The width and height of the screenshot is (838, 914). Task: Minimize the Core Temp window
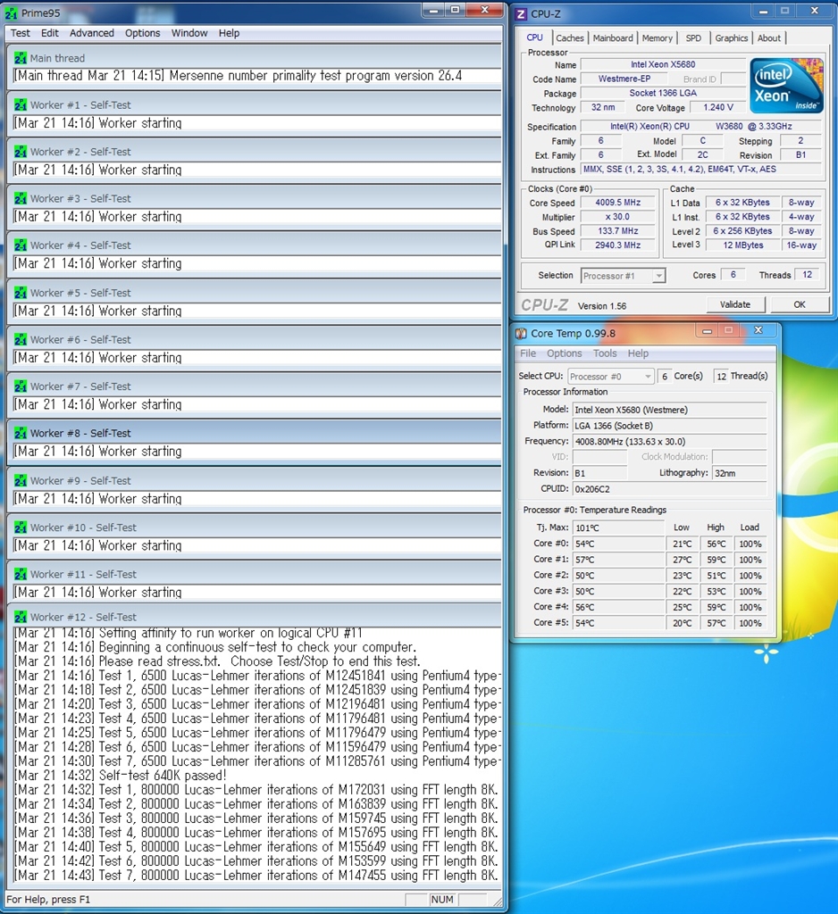[707, 330]
